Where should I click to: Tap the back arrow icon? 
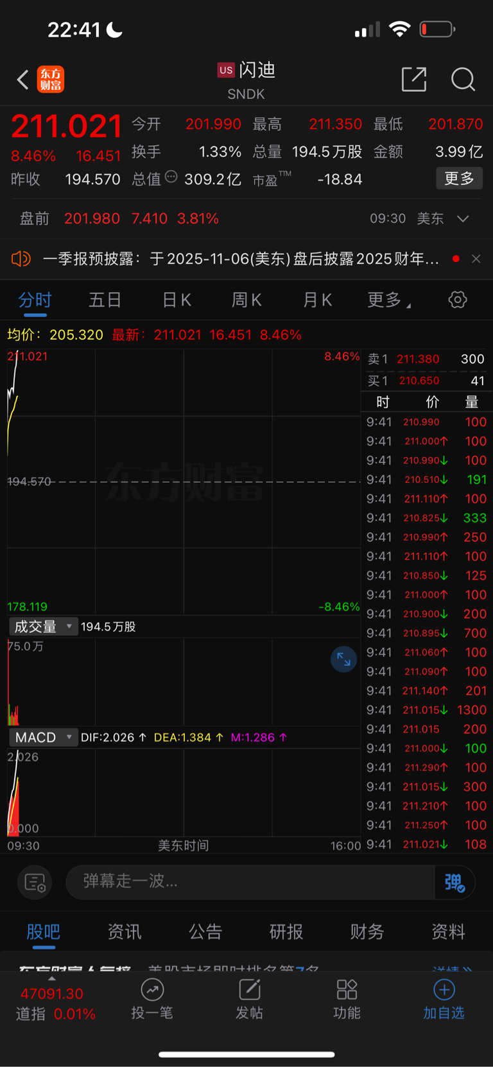[22, 80]
